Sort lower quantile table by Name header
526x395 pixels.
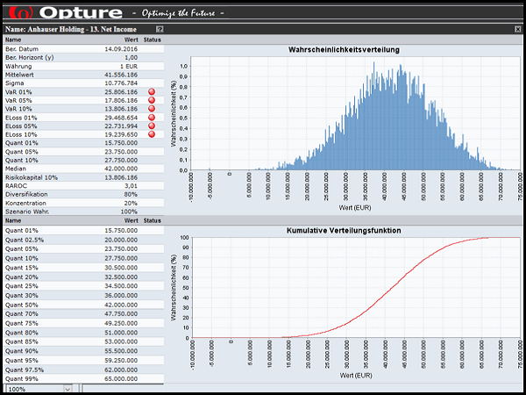point(13,221)
